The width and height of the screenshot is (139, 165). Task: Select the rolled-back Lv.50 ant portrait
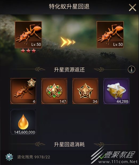pyautogui.click(x=110, y=35)
